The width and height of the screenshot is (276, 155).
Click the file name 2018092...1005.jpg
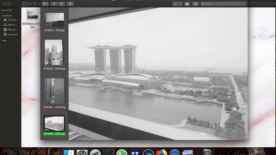point(54,30)
